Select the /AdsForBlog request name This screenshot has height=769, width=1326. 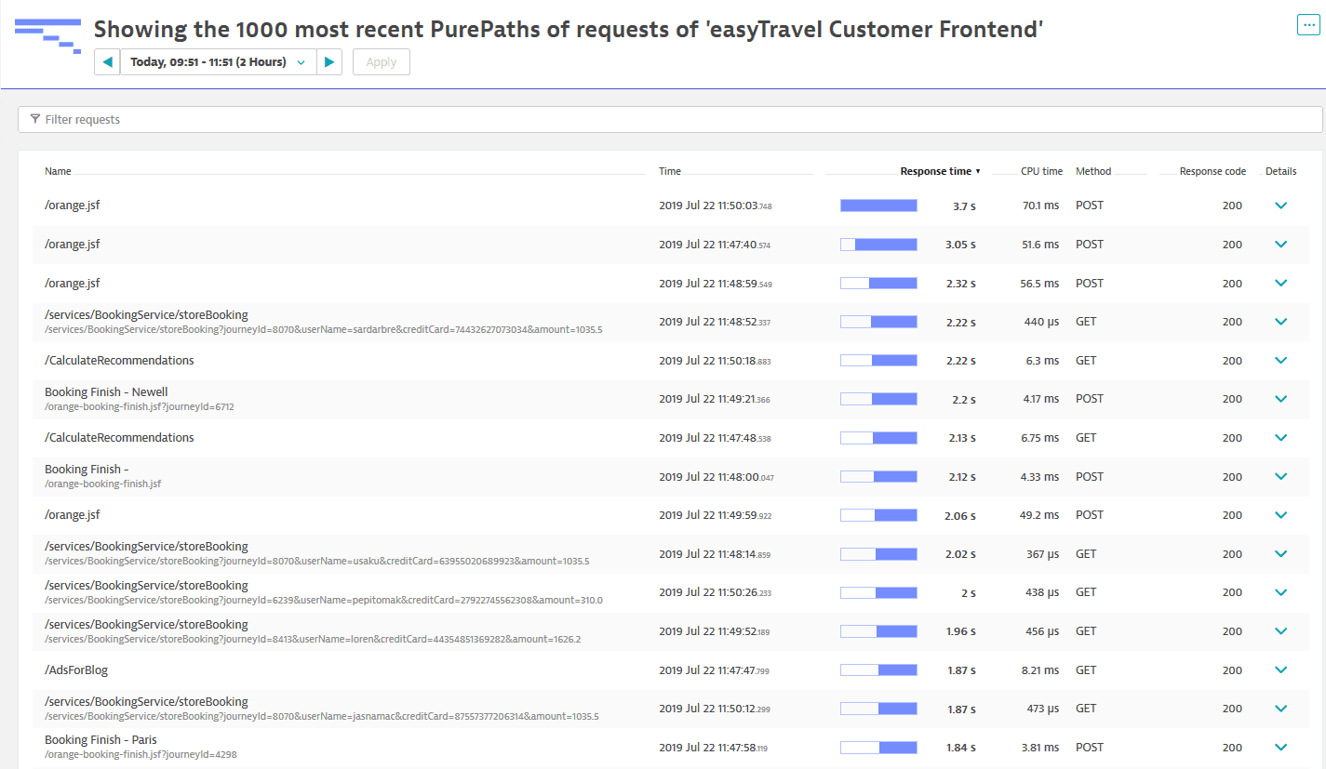77,670
